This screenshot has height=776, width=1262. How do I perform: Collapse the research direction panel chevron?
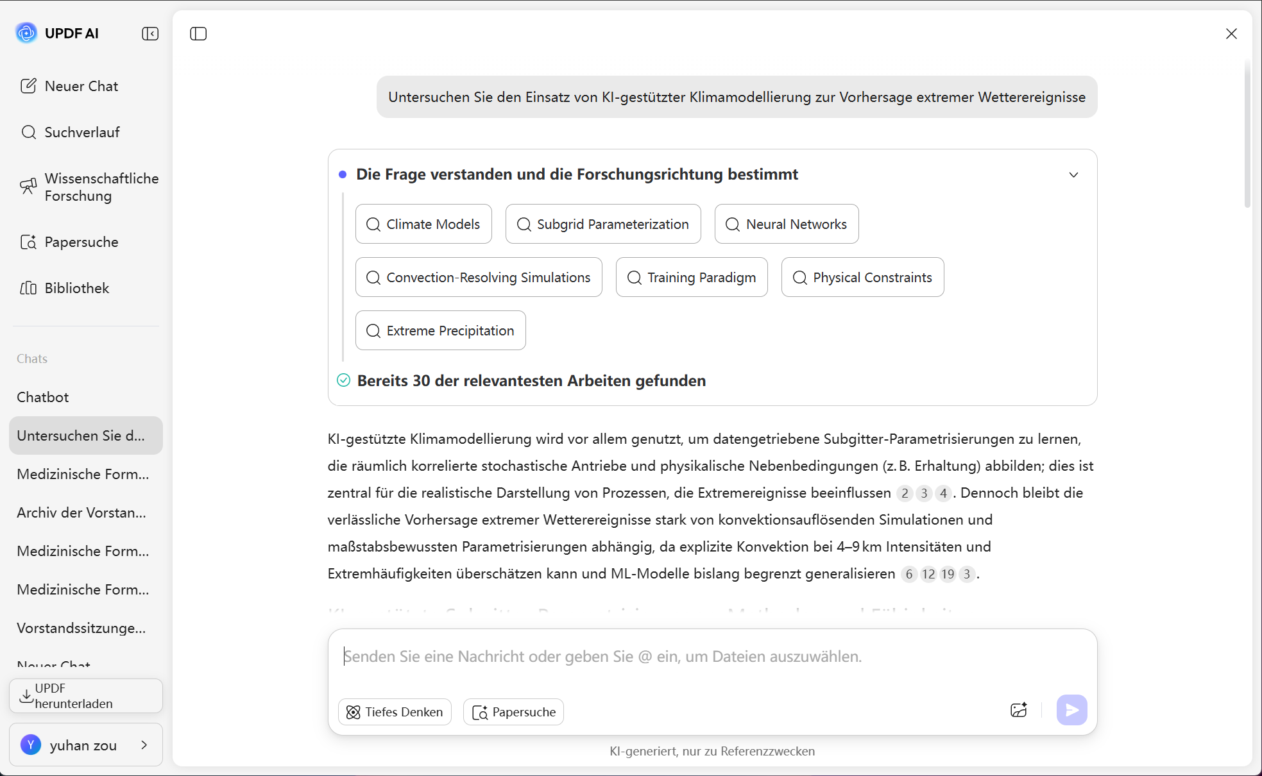(x=1073, y=174)
